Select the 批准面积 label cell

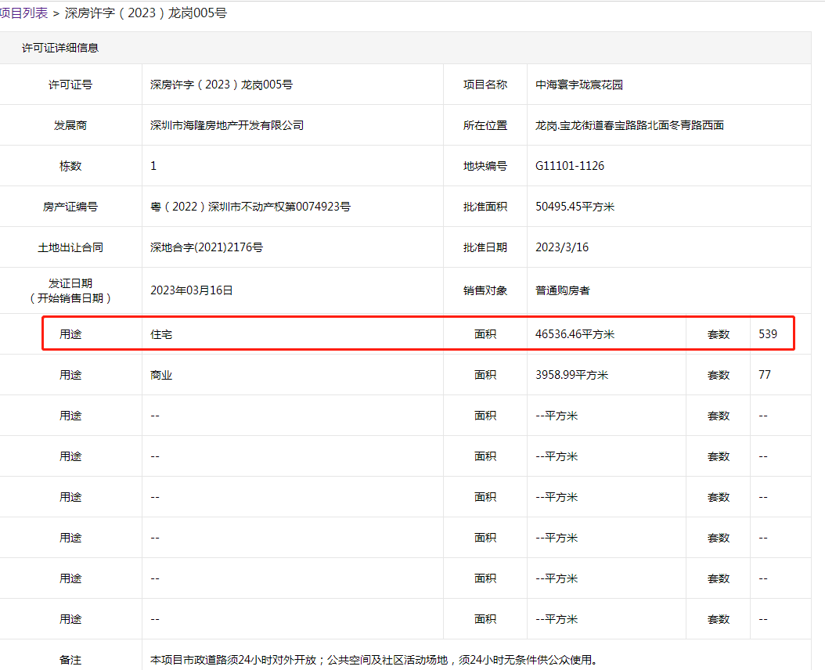[485, 207]
